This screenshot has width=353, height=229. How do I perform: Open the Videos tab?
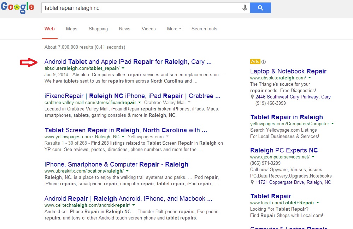(148, 29)
